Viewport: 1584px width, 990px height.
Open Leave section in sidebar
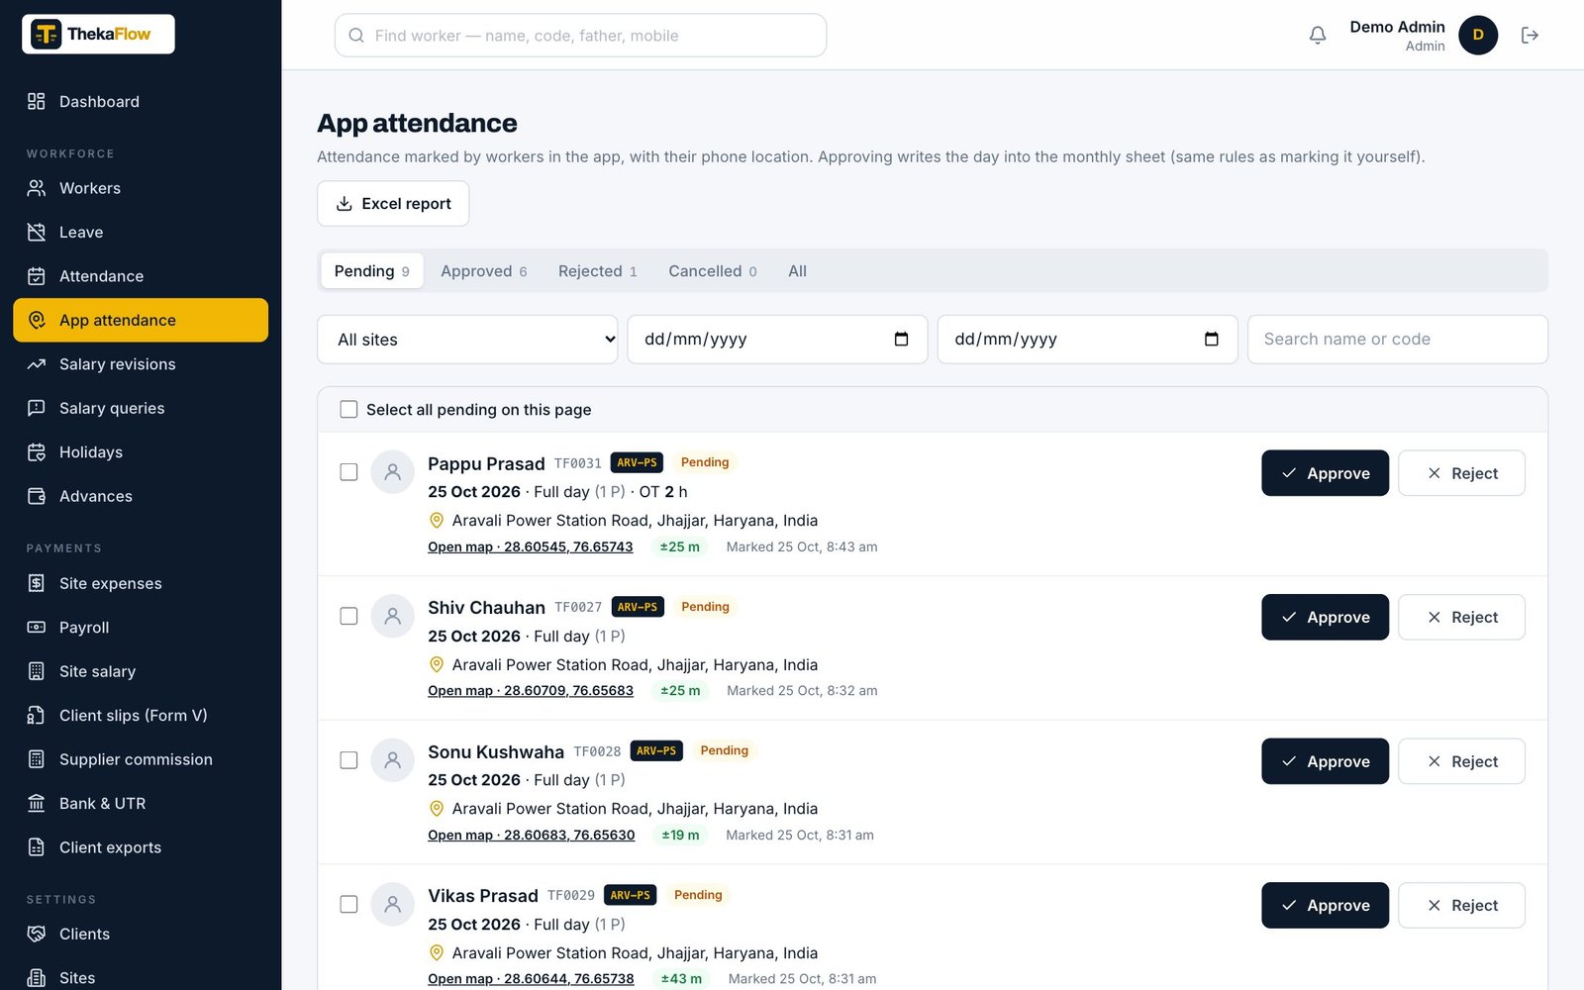(141, 233)
